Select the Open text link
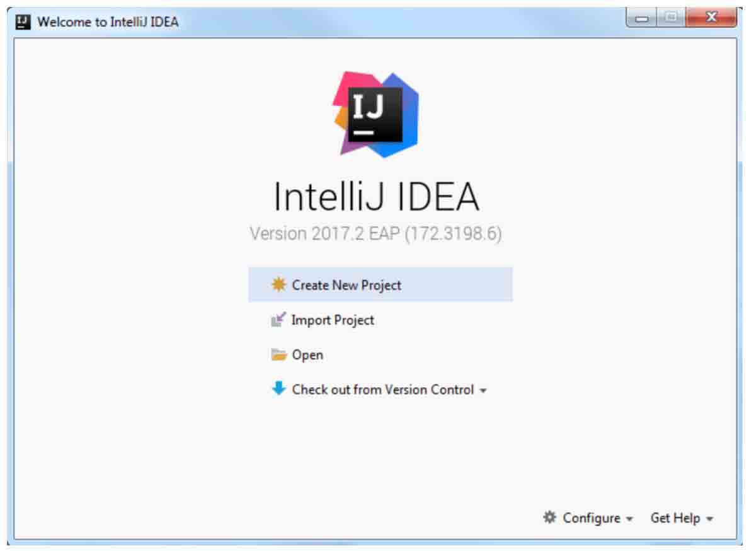The image size is (749, 551). tap(307, 355)
